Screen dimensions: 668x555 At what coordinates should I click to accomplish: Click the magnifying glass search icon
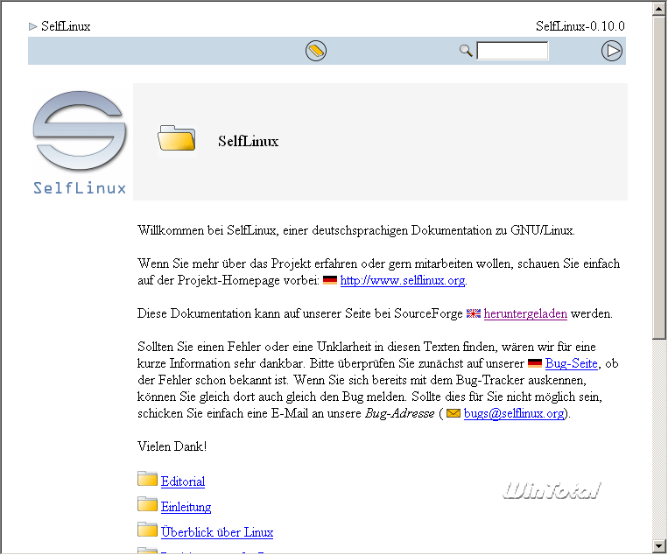466,51
